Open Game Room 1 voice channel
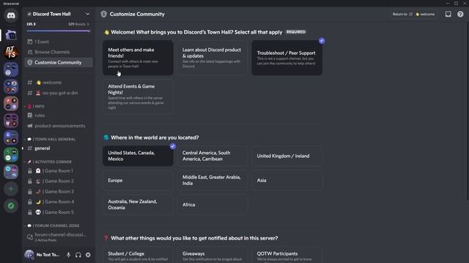The height and width of the screenshot is (263, 469). coord(59,170)
